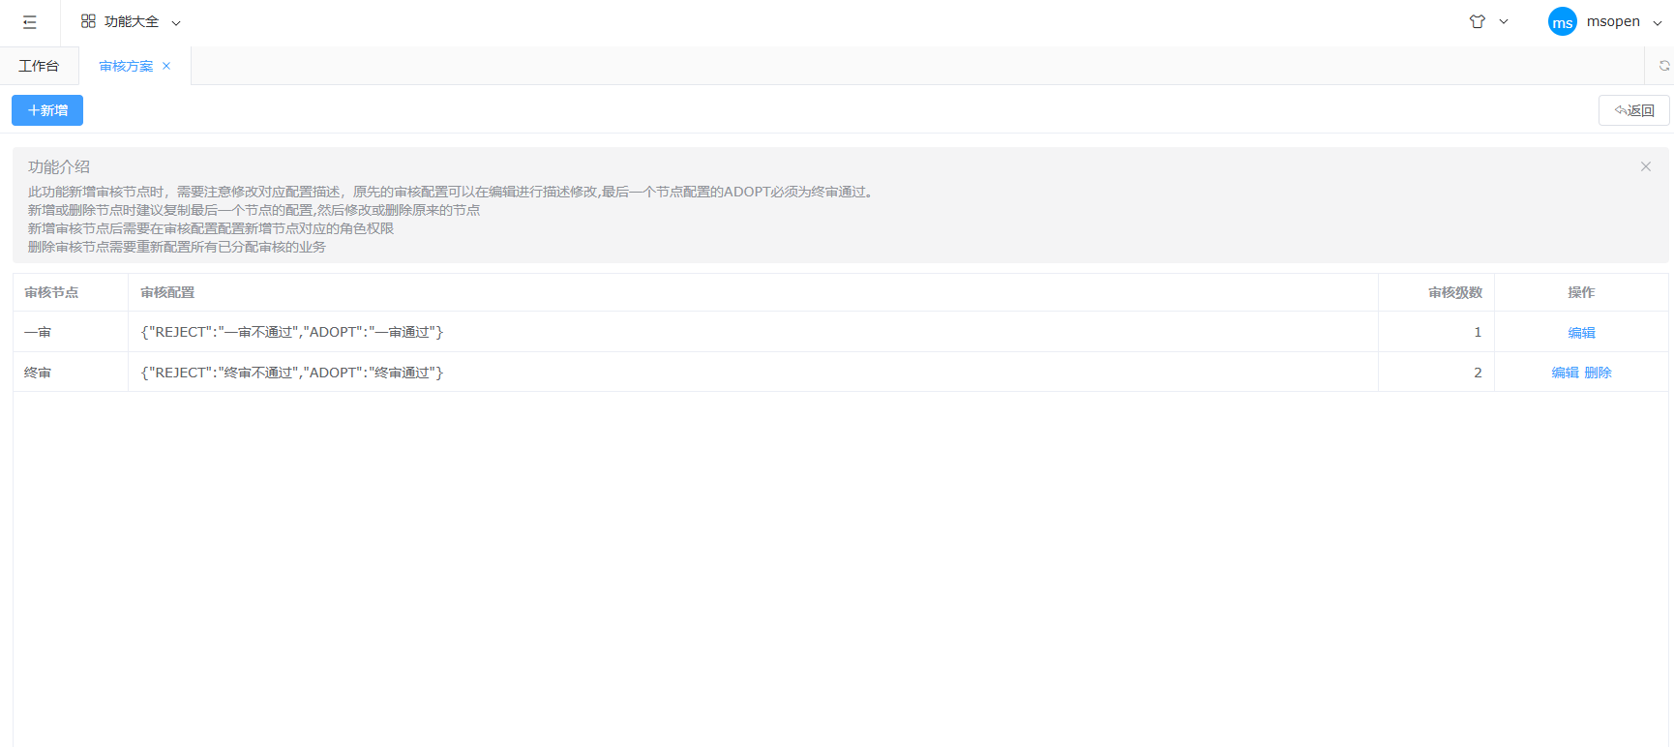
Task: Click the blue ms avatar
Action: click(1562, 22)
